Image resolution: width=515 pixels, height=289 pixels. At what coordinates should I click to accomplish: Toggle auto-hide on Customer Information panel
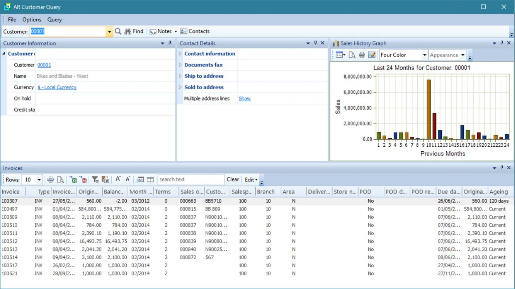point(169,43)
